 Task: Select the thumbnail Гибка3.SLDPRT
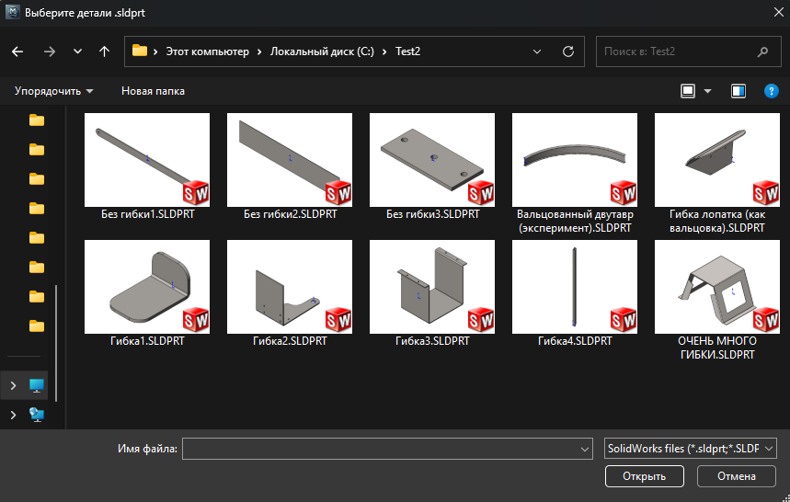click(x=432, y=287)
